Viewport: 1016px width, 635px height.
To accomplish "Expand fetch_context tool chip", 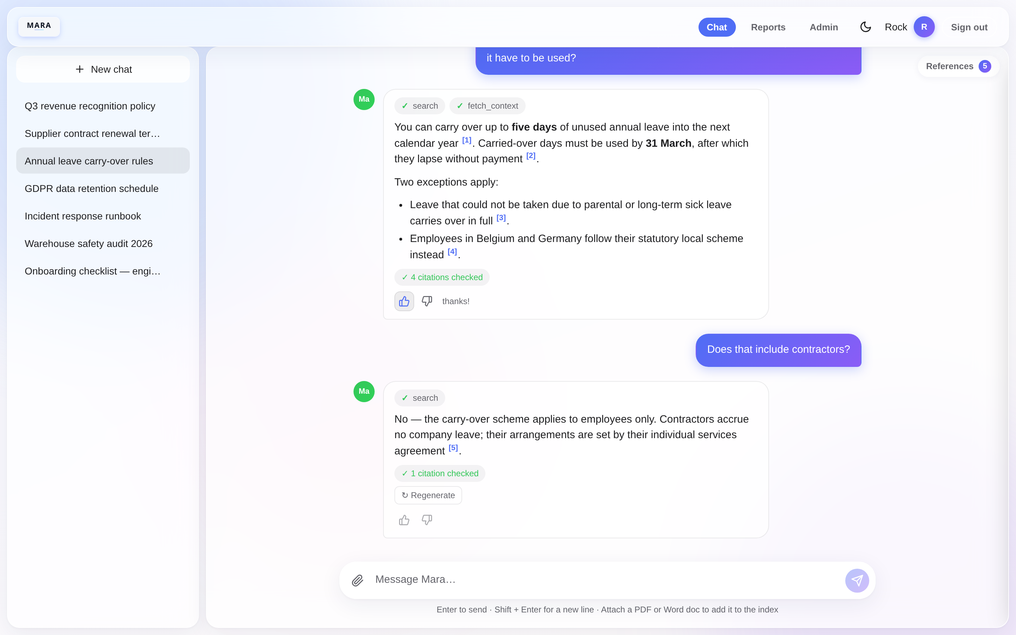I will tap(487, 106).
